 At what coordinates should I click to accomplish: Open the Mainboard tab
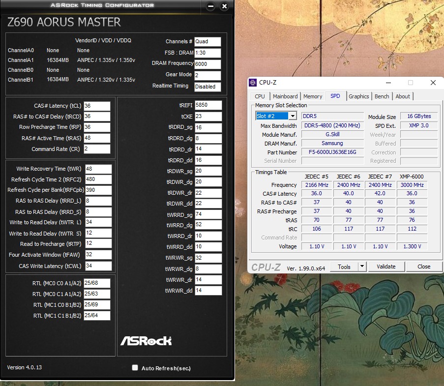coord(285,96)
